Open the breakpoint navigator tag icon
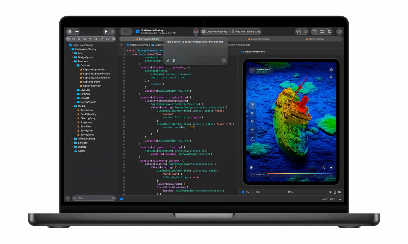The image size is (408, 244). pos(108,39)
